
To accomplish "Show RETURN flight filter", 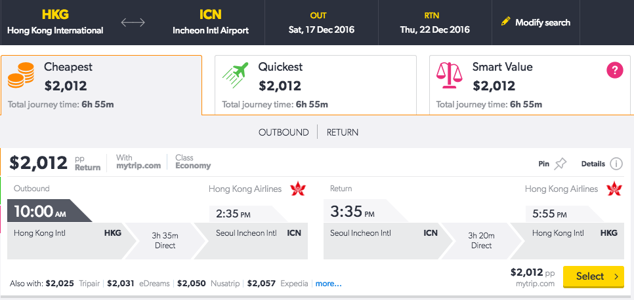I will pyautogui.click(x=343, y=132).
